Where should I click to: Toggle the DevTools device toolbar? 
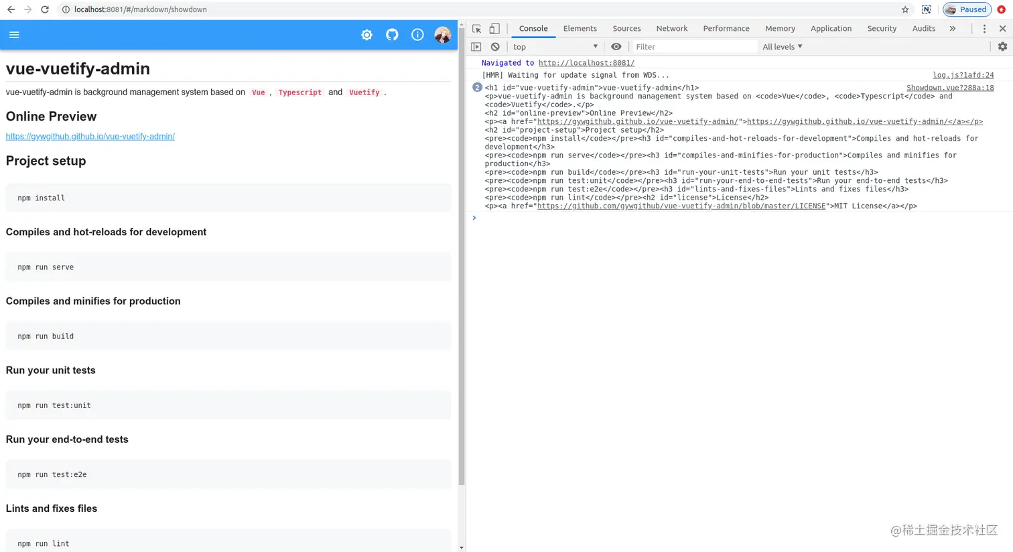pos(494,29)
